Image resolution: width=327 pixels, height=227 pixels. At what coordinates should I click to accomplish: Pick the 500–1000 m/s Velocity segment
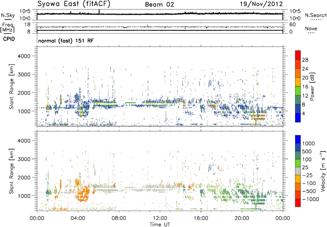[298, 147]
